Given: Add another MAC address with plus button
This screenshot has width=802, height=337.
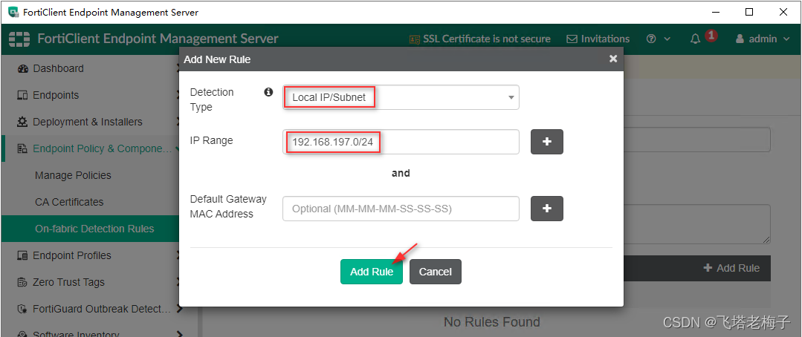Looking at the screenshot, I should tap(547, 209).
